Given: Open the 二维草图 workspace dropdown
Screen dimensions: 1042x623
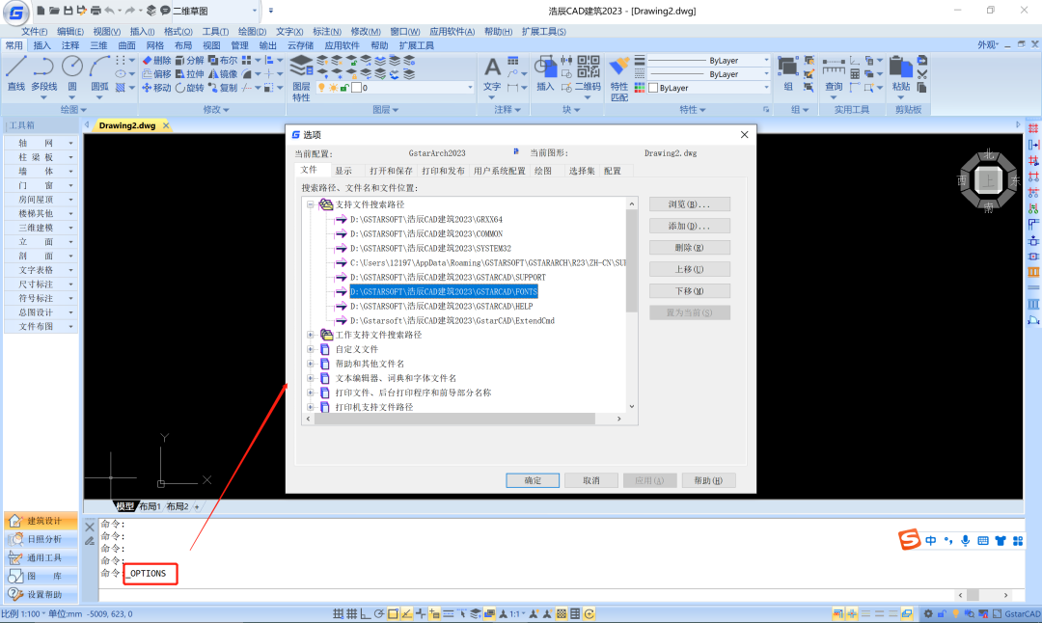Looking at the screenshot, I should (x=255, y=11).
